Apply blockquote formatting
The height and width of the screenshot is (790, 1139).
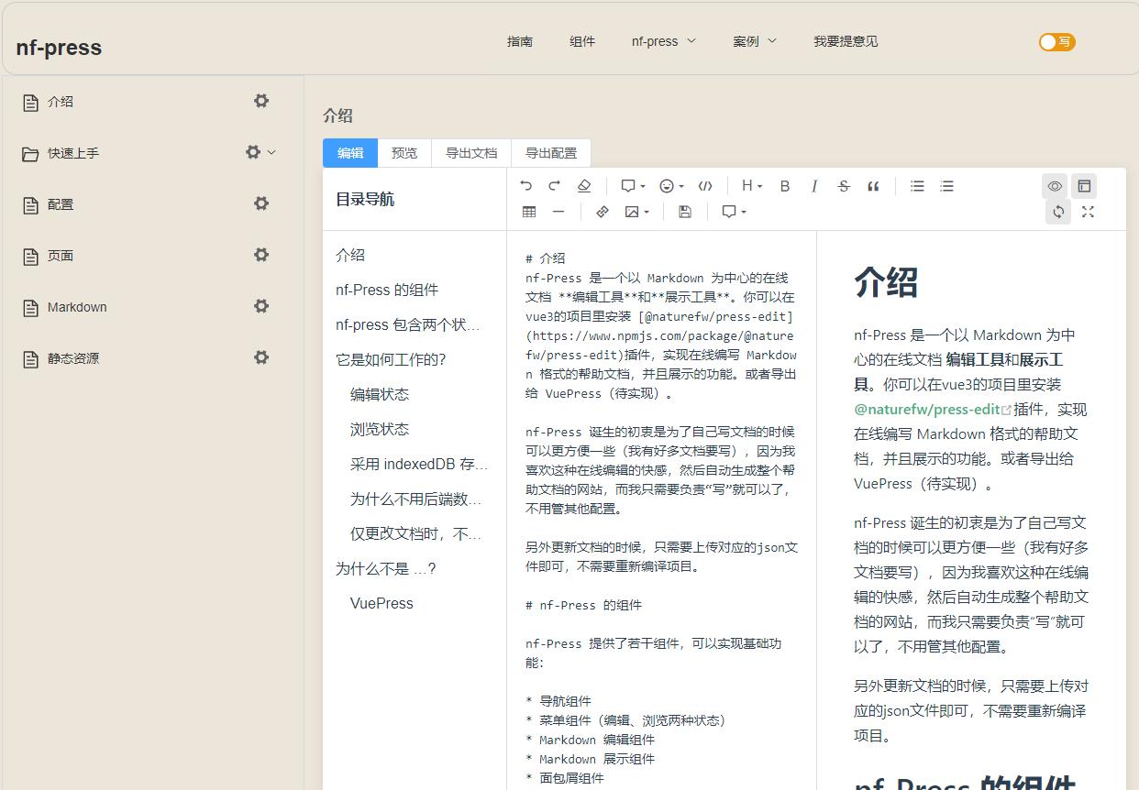point(872,185)
